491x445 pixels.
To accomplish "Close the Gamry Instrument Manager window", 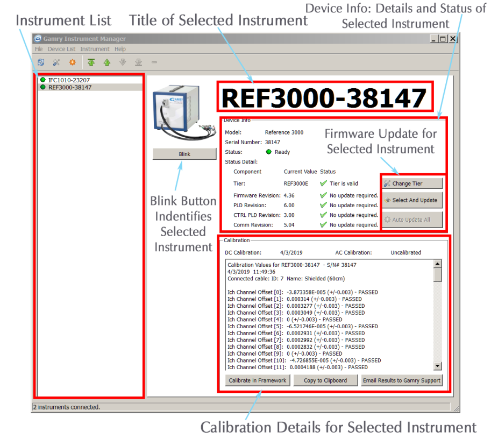I will (453, 39).
